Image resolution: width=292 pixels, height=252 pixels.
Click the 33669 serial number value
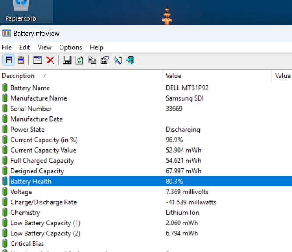[174, 108]
